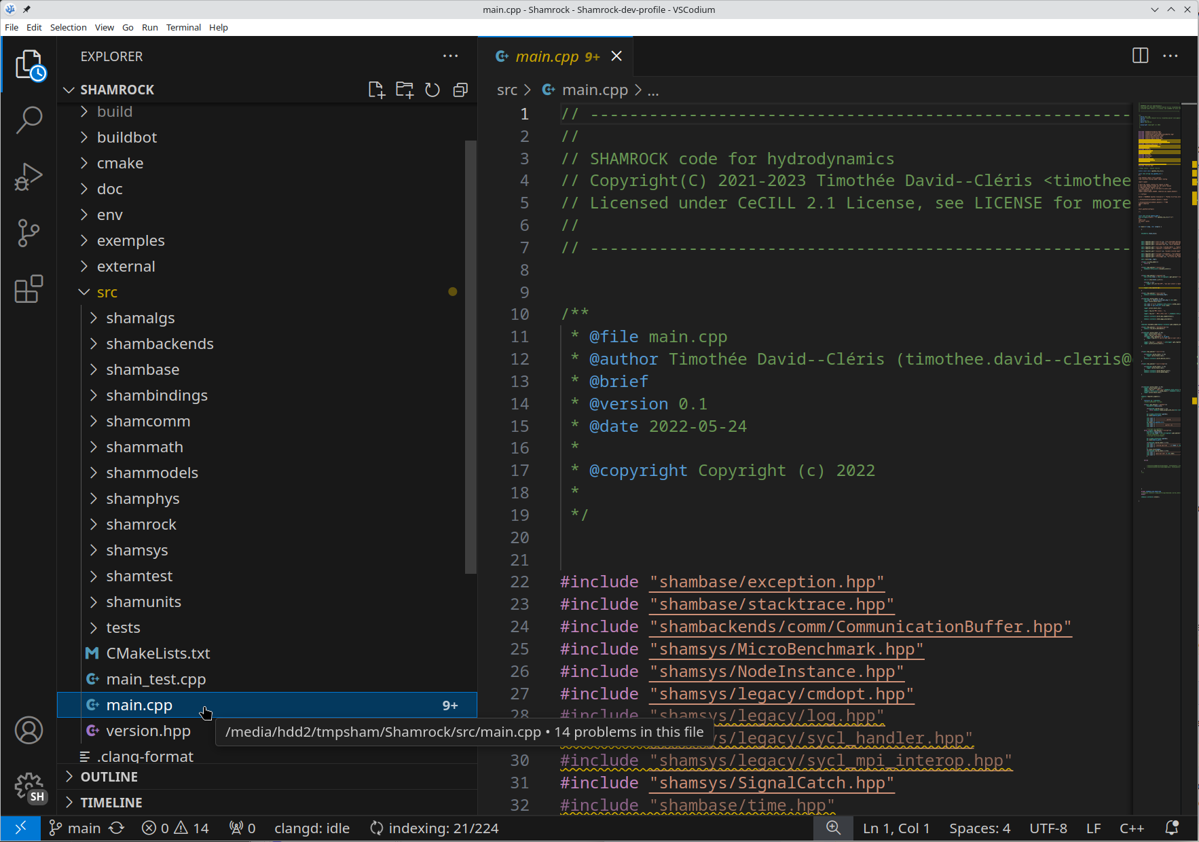Image resolution: width=1199 pixels, height=842 pixels.
Task: Collapse the src folder
Action: (x=268, y=292)
